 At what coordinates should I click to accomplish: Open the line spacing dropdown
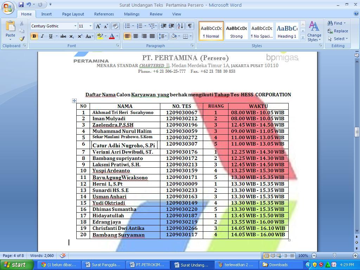coord(162,36)
